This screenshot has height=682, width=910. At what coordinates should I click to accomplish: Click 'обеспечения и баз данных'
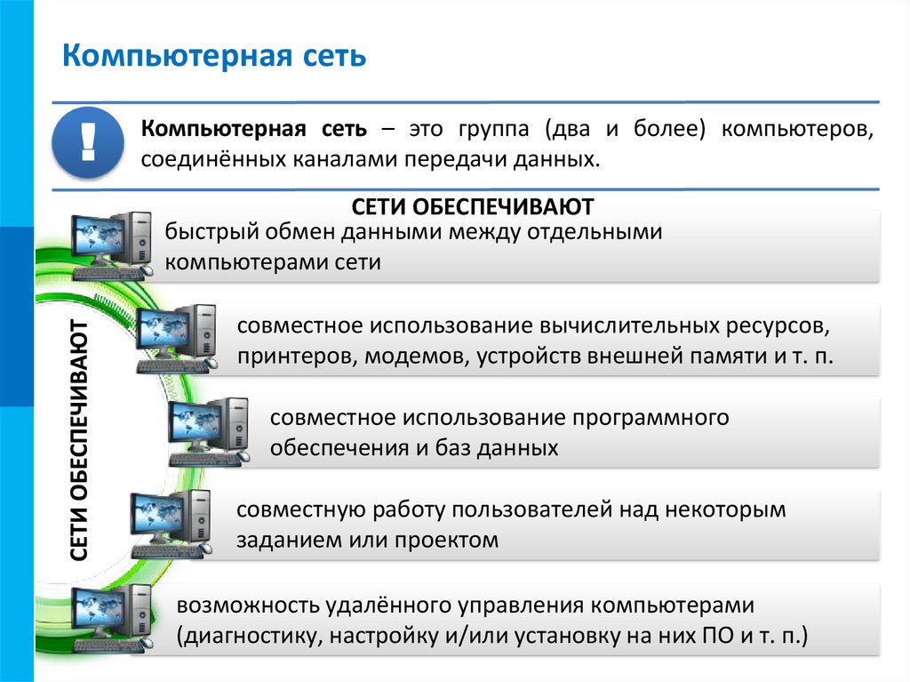pyautogui.click(x=414, y=448)
